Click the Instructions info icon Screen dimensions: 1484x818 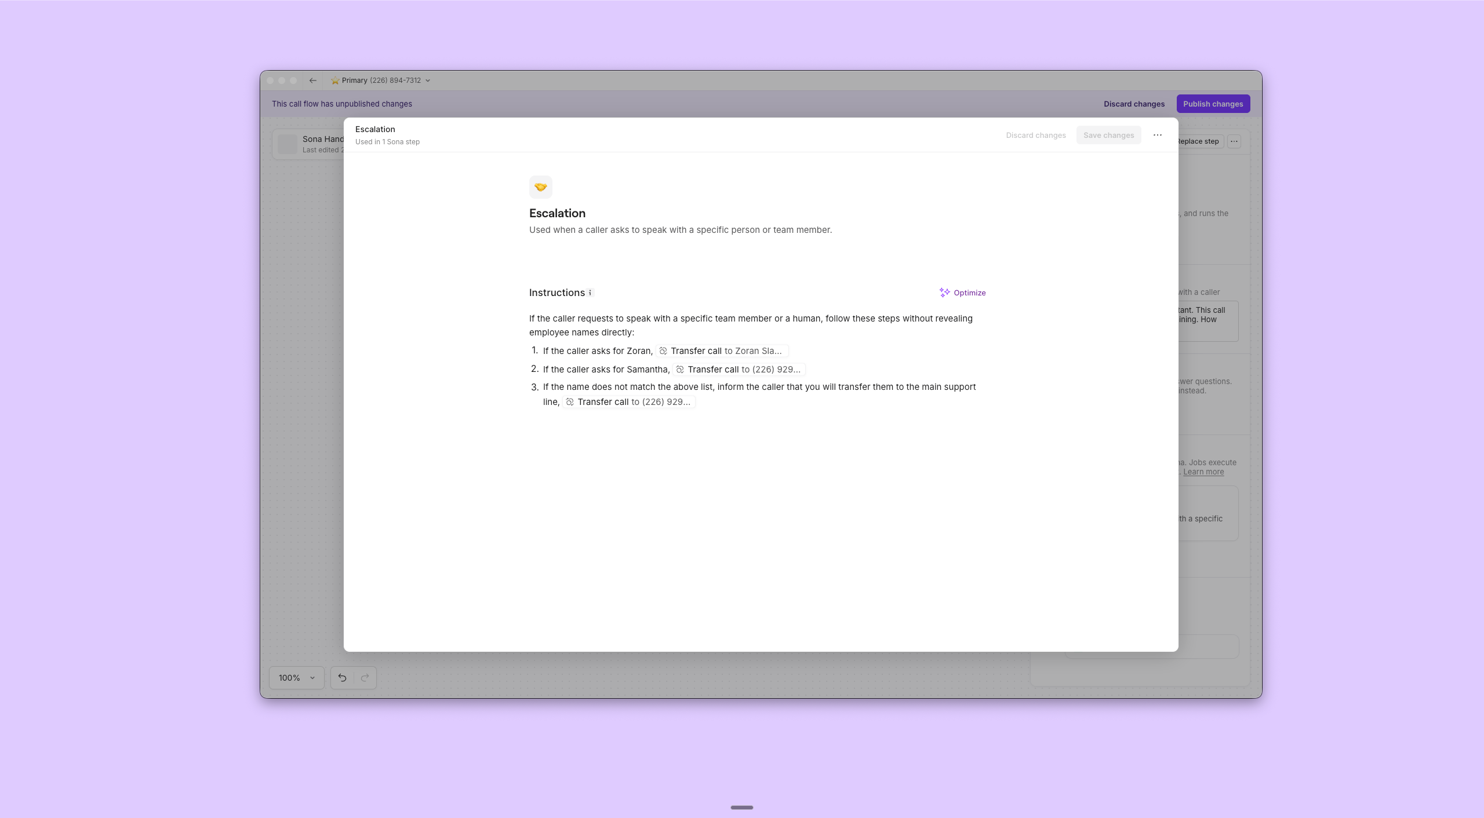point(590,293)
